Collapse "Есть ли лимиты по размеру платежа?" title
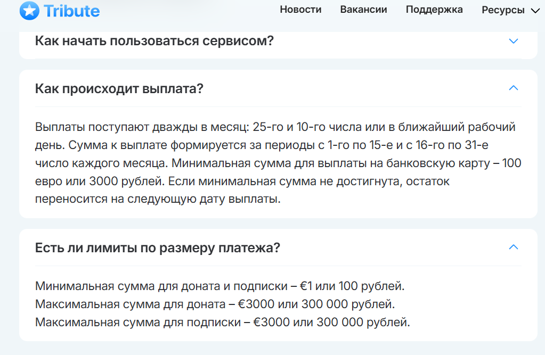545x355 pixels. pos(158,247)
